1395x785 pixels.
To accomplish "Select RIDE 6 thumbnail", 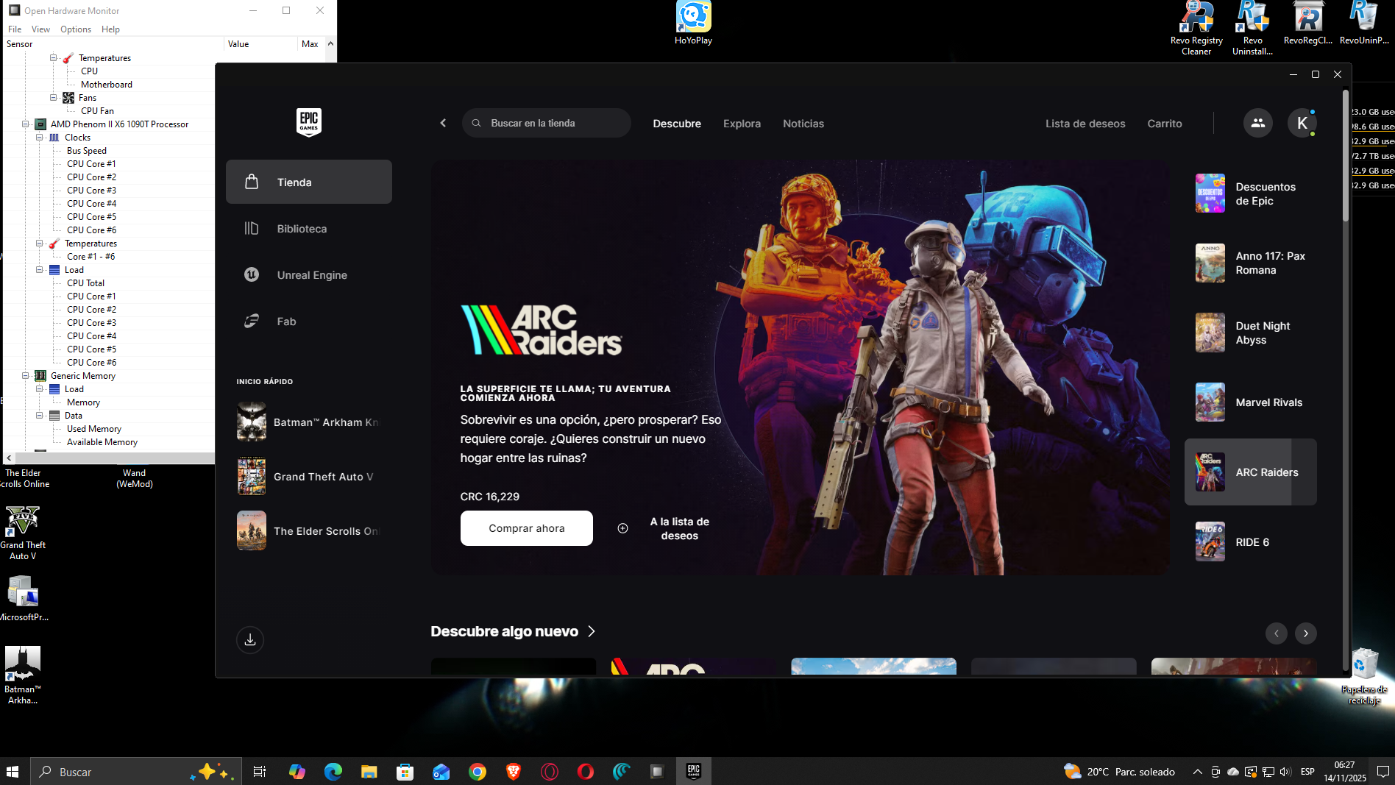I will click(1210, 542).
